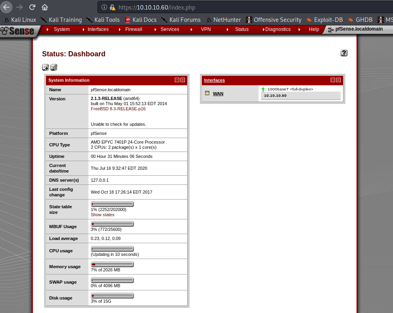Click the second widget icon beside add
The height and width of the screenshot is (313, 393).
54,67
